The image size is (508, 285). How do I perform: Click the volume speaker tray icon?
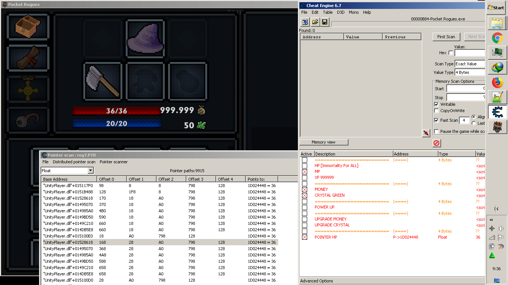[x=501, y=229]
